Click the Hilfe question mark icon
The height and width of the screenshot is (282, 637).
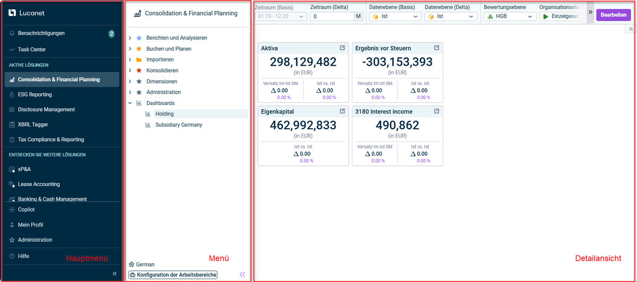click(12, 256)
